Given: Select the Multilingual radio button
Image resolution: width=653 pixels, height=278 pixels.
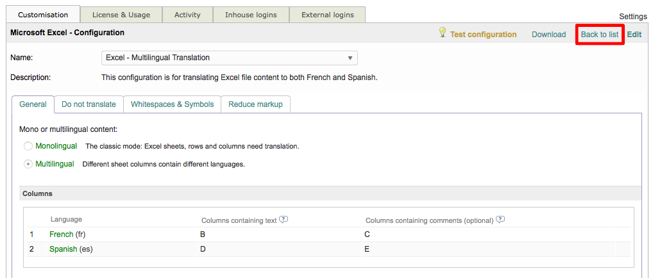Looking at the screenshot, I should (x=28, y=164).
